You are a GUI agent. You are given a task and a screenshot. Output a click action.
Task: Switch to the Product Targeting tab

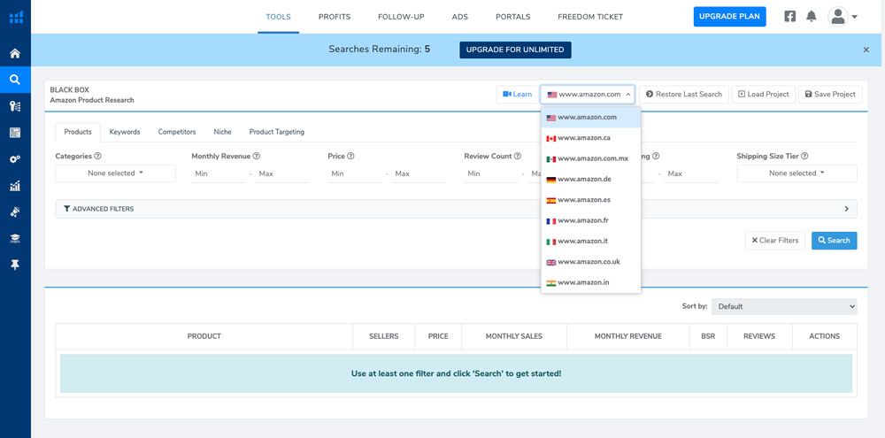click(x=276, y=132)
